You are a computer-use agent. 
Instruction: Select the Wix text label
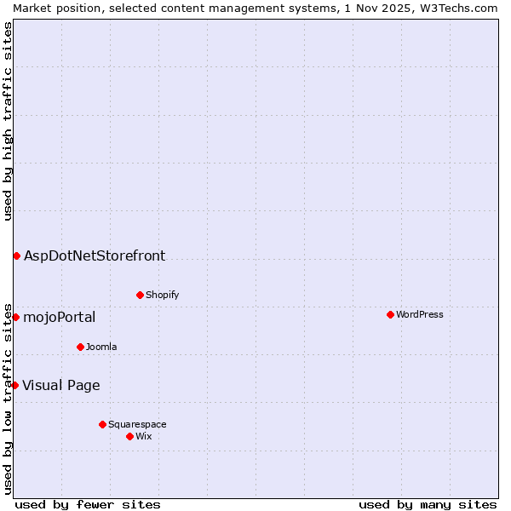[143, 436]
